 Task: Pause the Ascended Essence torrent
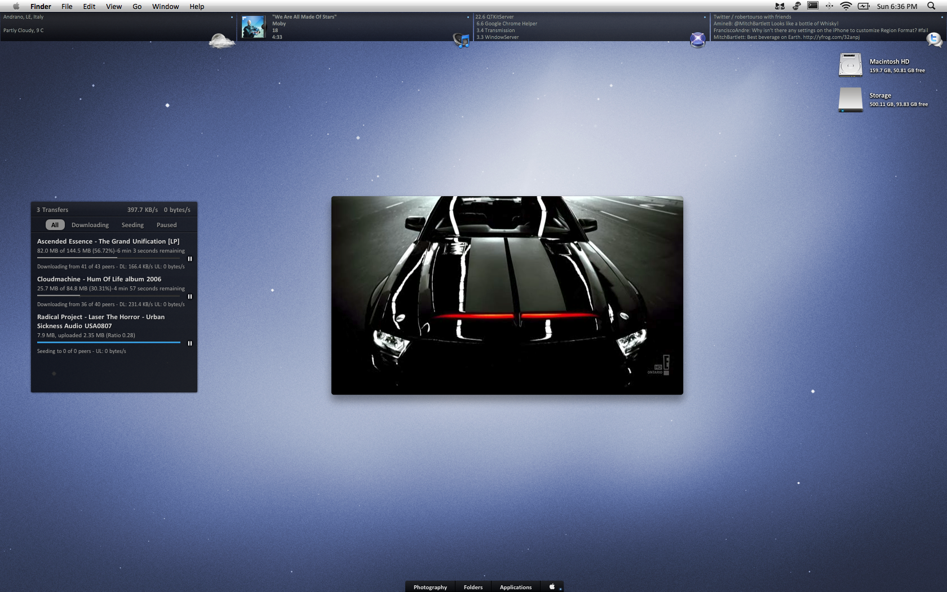coord(190,259)
